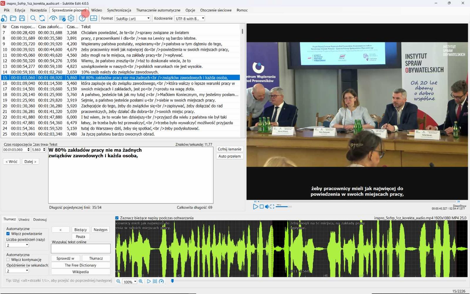Open the Kodowanie UTF-8 encoding dropdown
470x294 pixels.
[x=189, y=19]
